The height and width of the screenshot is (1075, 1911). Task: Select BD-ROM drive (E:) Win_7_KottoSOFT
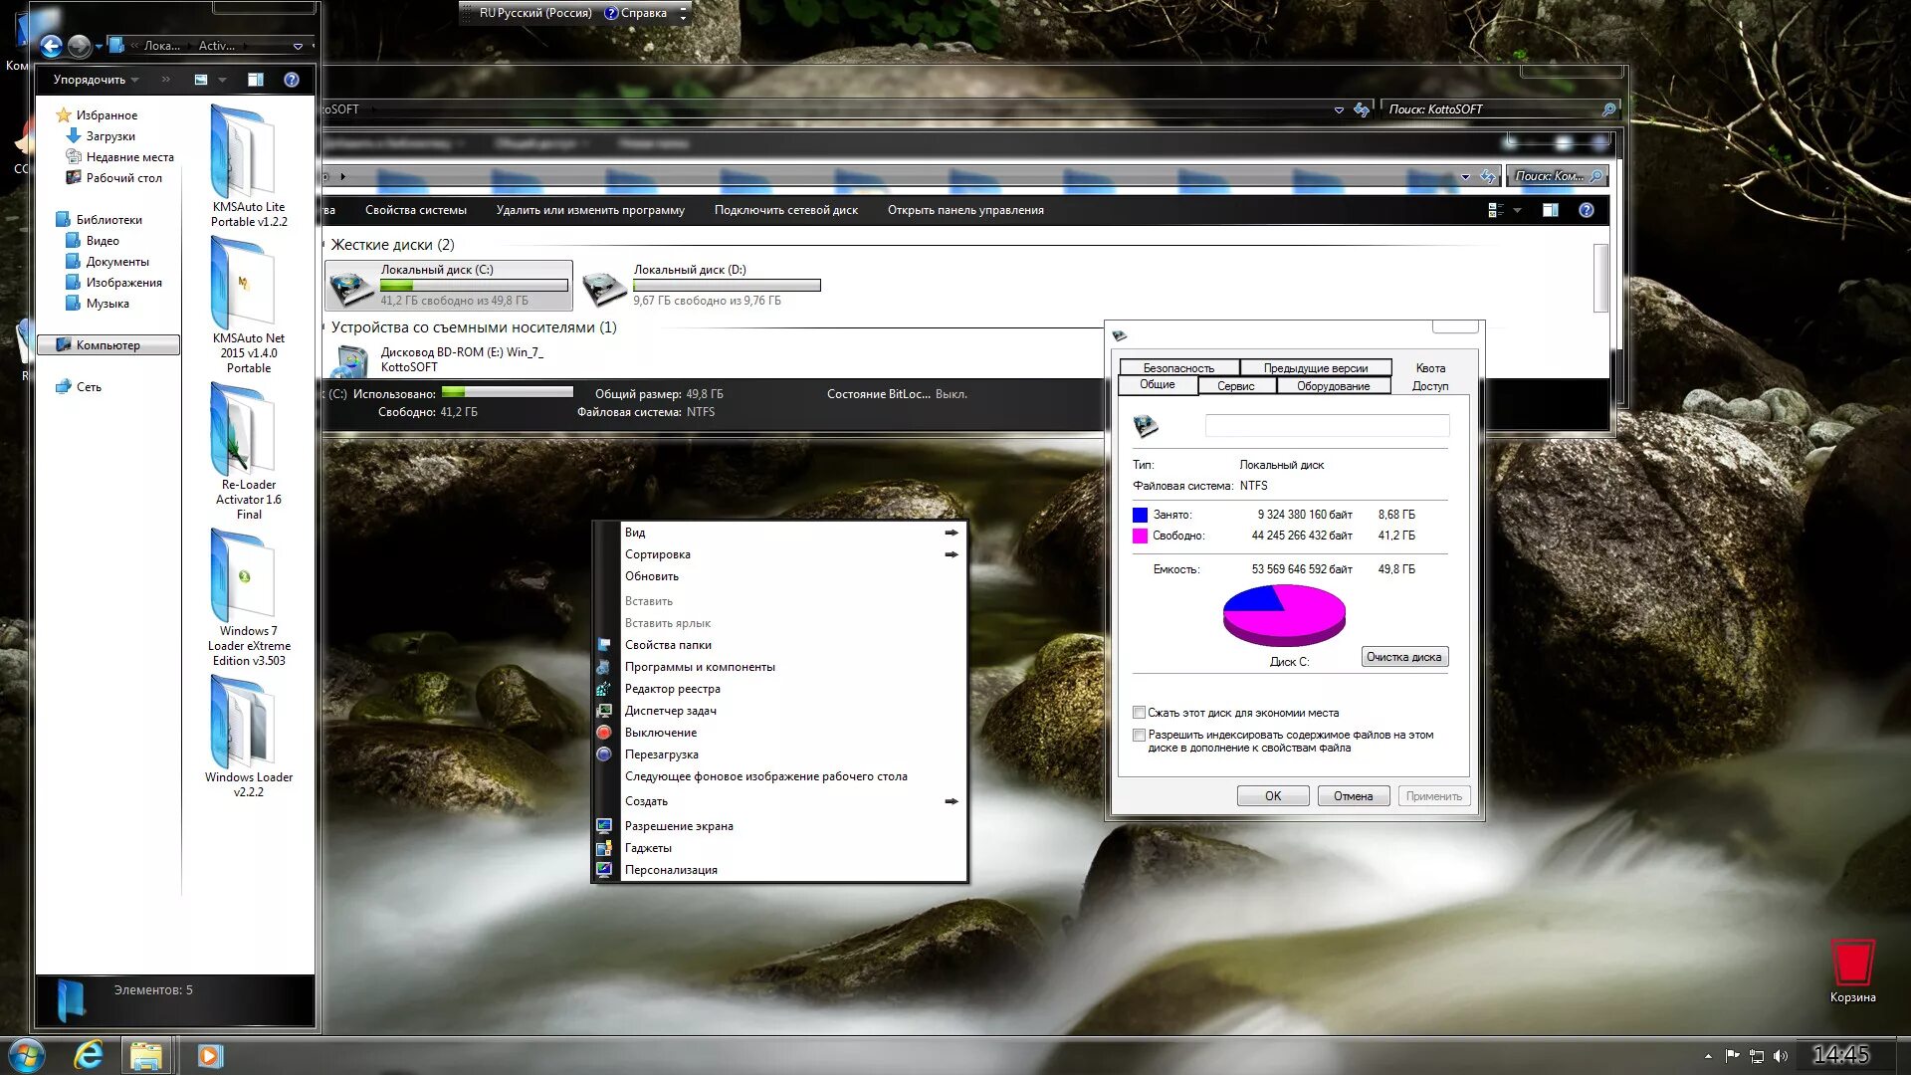point(438,359)
